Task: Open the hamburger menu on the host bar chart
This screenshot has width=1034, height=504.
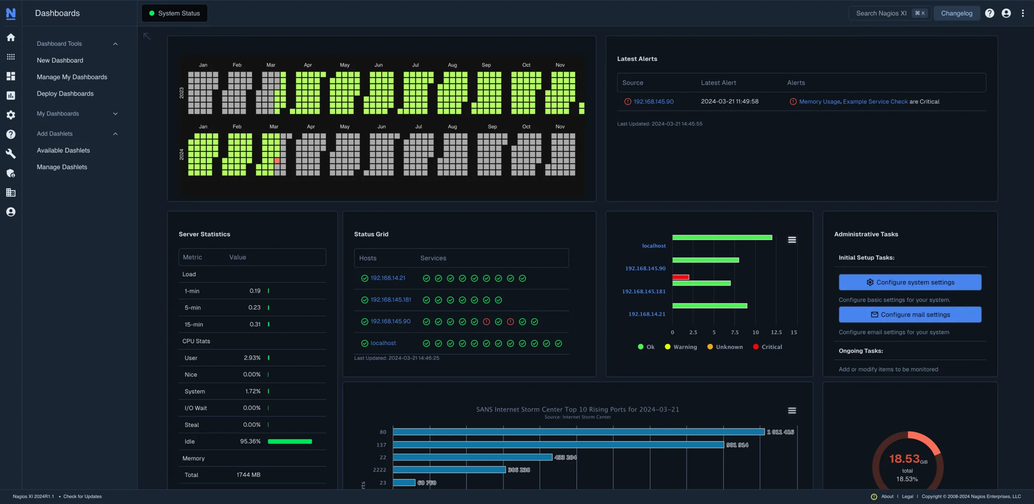Action: click(x=792, y=239)
